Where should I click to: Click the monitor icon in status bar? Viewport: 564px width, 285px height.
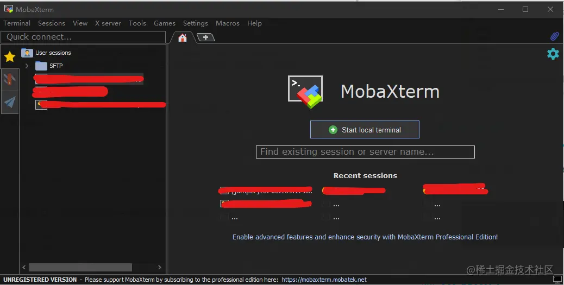coord(557,279)
